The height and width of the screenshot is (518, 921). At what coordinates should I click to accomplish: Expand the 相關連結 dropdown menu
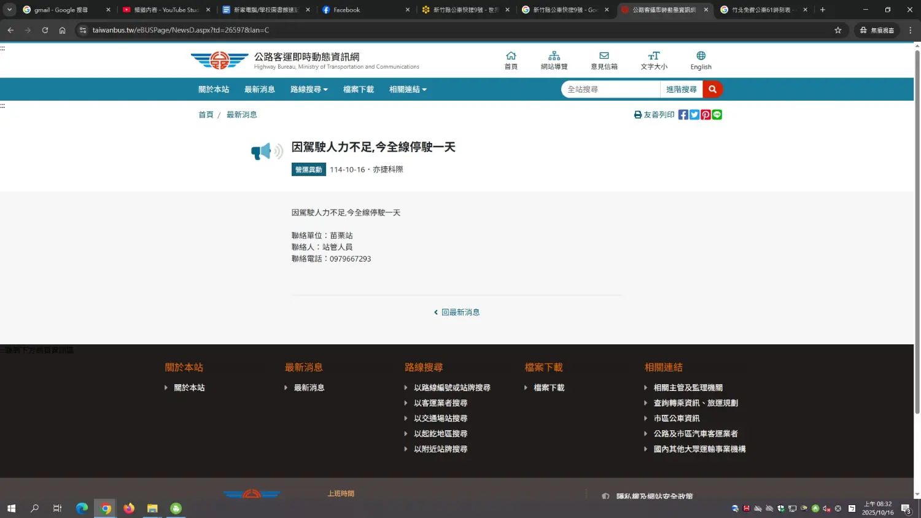(x=408, y=90)
